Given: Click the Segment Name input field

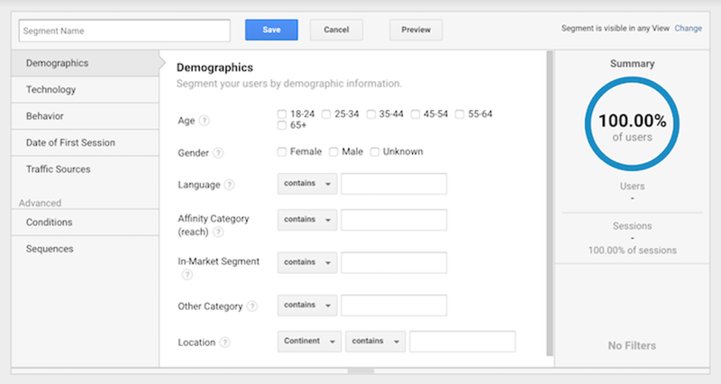Looking at the screenshot, I should (x=124, y=31).
